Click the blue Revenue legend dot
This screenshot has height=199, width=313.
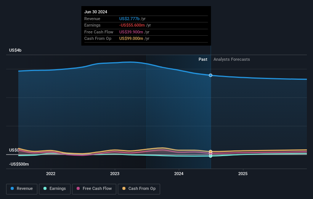(x=12, y=188)
